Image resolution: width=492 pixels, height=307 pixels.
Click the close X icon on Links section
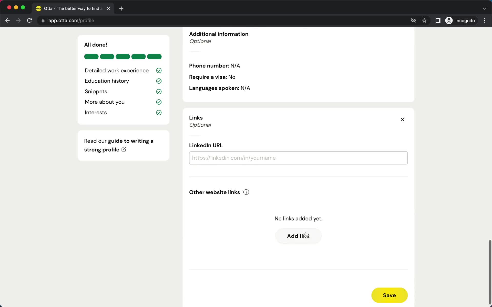click(403, 119)
